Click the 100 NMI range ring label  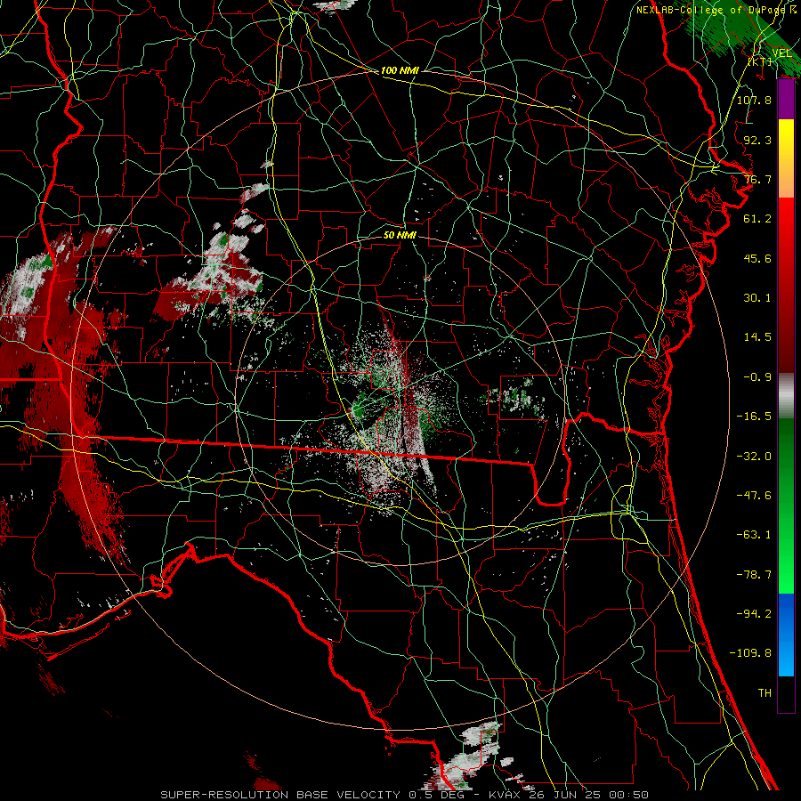click(400, 70)
